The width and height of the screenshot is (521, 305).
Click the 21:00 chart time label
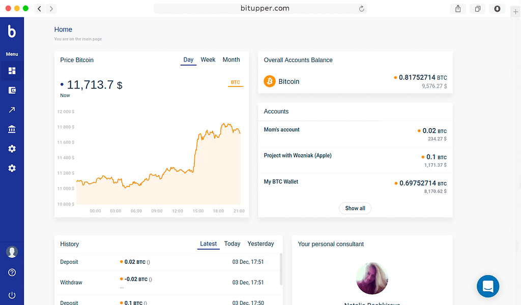coord(239,211)
